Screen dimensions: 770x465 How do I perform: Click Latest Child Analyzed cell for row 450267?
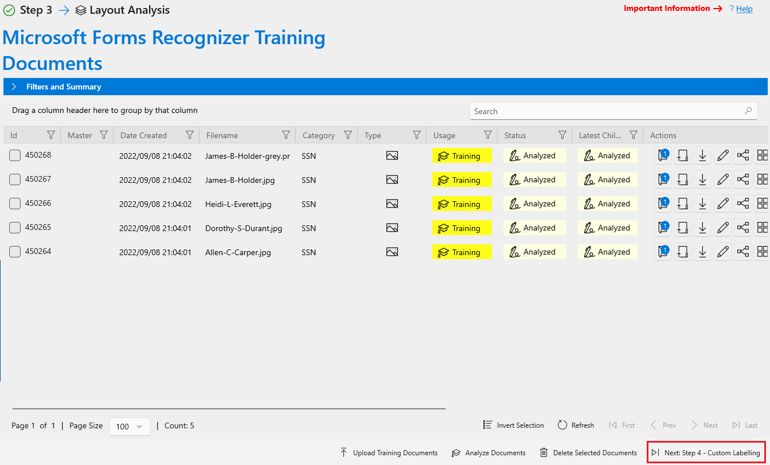[608, 179]
